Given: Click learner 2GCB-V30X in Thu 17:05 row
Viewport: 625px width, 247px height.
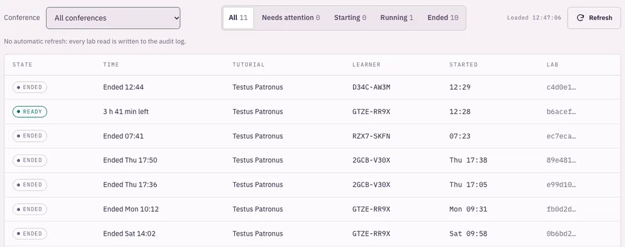Looking at the screenshot, I should coord(371,185).
